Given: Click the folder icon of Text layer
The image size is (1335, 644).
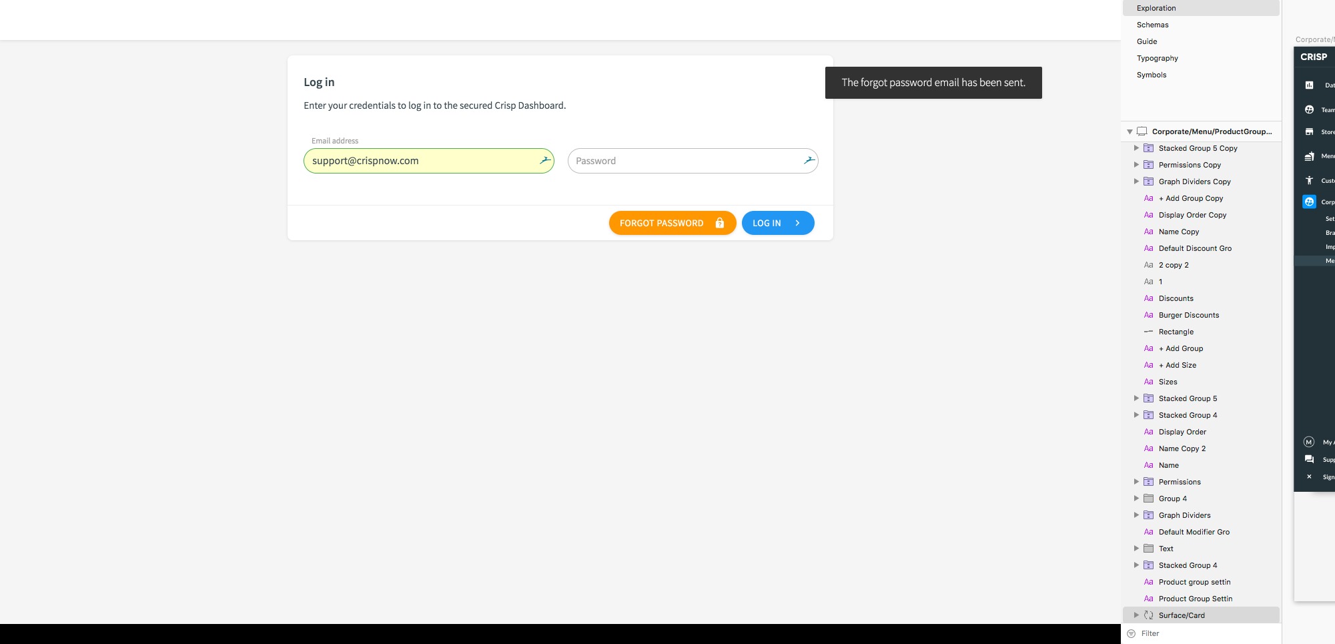Looking at the screenshot, I should click(1149, 549).
